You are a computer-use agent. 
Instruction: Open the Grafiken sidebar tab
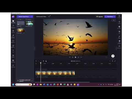pos(13,56)
